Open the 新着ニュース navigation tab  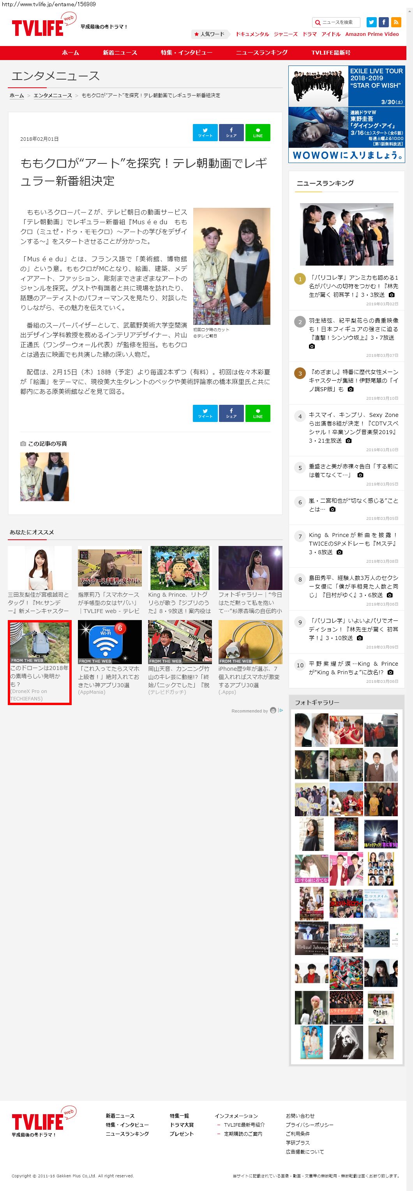point(120,53)
